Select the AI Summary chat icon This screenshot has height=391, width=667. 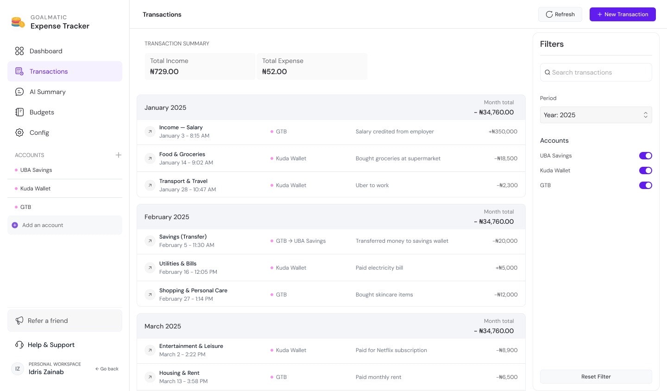point(19,92)
